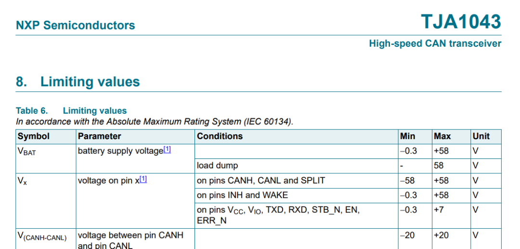Click the Unit V in the load dump row

(x=475, y=166)
